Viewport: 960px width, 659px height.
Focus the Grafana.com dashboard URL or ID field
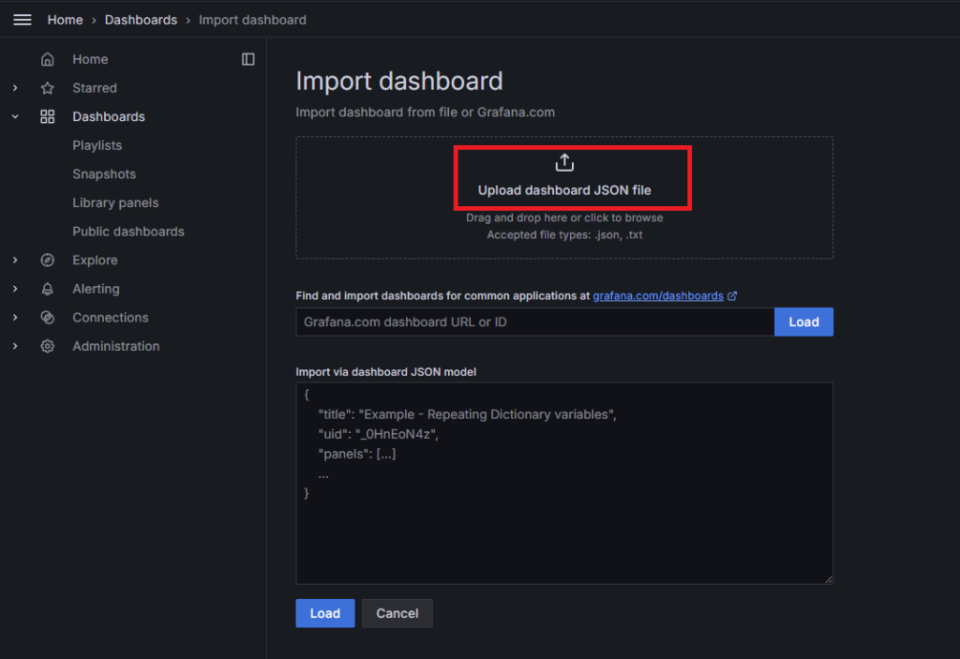point(535,322)
